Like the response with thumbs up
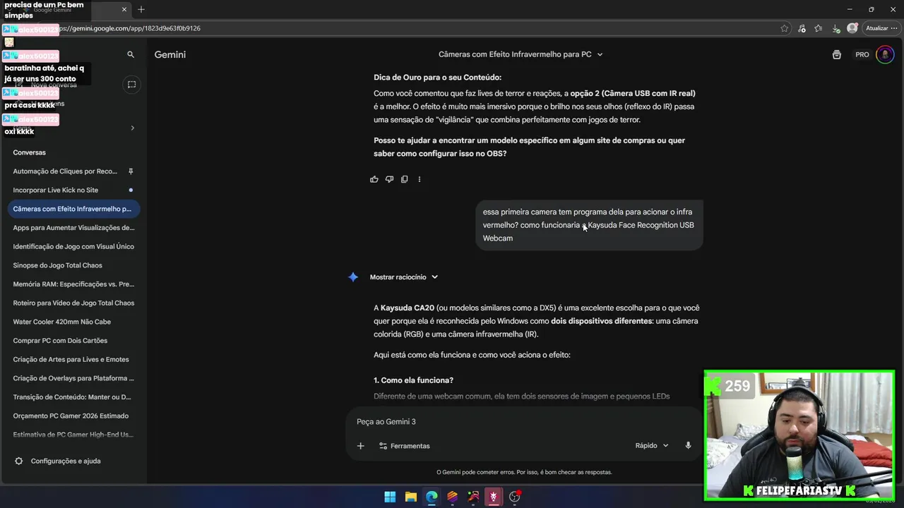The height and width of the screenshot is (508, 904). pyautogui.click(x=374, y=179)
